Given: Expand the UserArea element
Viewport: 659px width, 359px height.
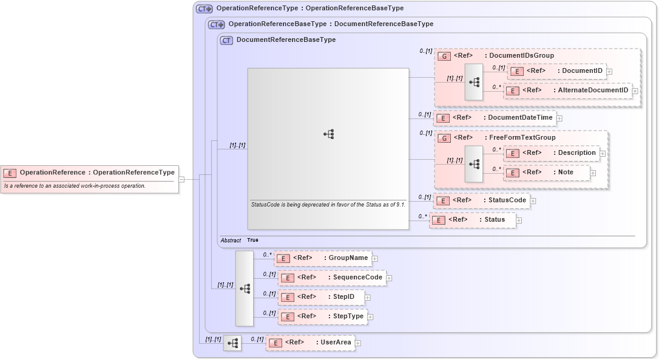Looking at the screenshot, I should pyautogui.click(x=358, y=343).
